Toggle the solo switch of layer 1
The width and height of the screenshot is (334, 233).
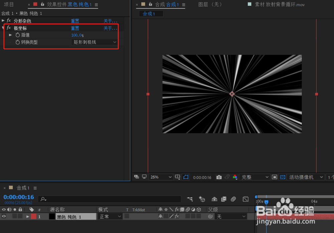pos(15,216)
